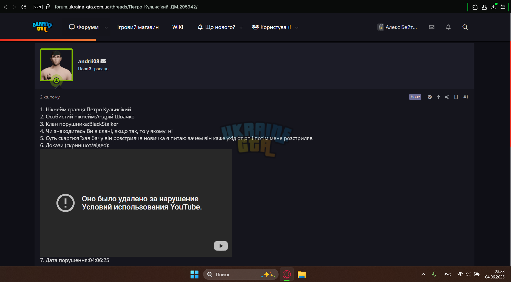Reload the forum page

pyautogui.click(x=24, y=7)
